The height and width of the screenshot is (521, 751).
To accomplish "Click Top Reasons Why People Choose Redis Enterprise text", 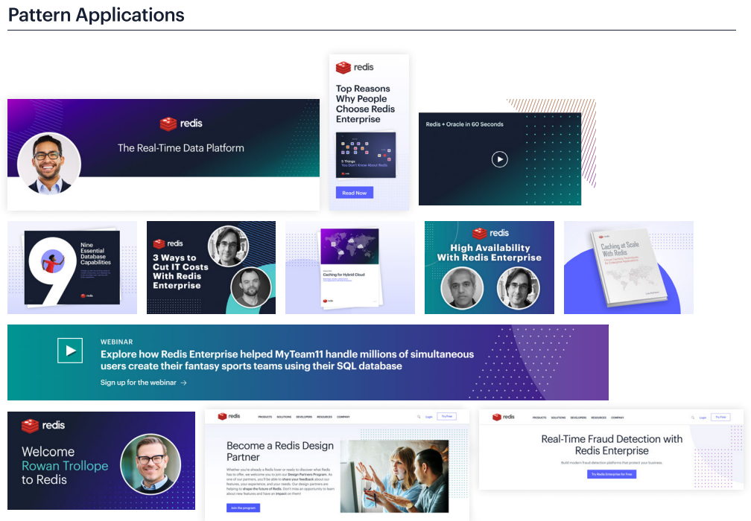I will click(365, 103).
